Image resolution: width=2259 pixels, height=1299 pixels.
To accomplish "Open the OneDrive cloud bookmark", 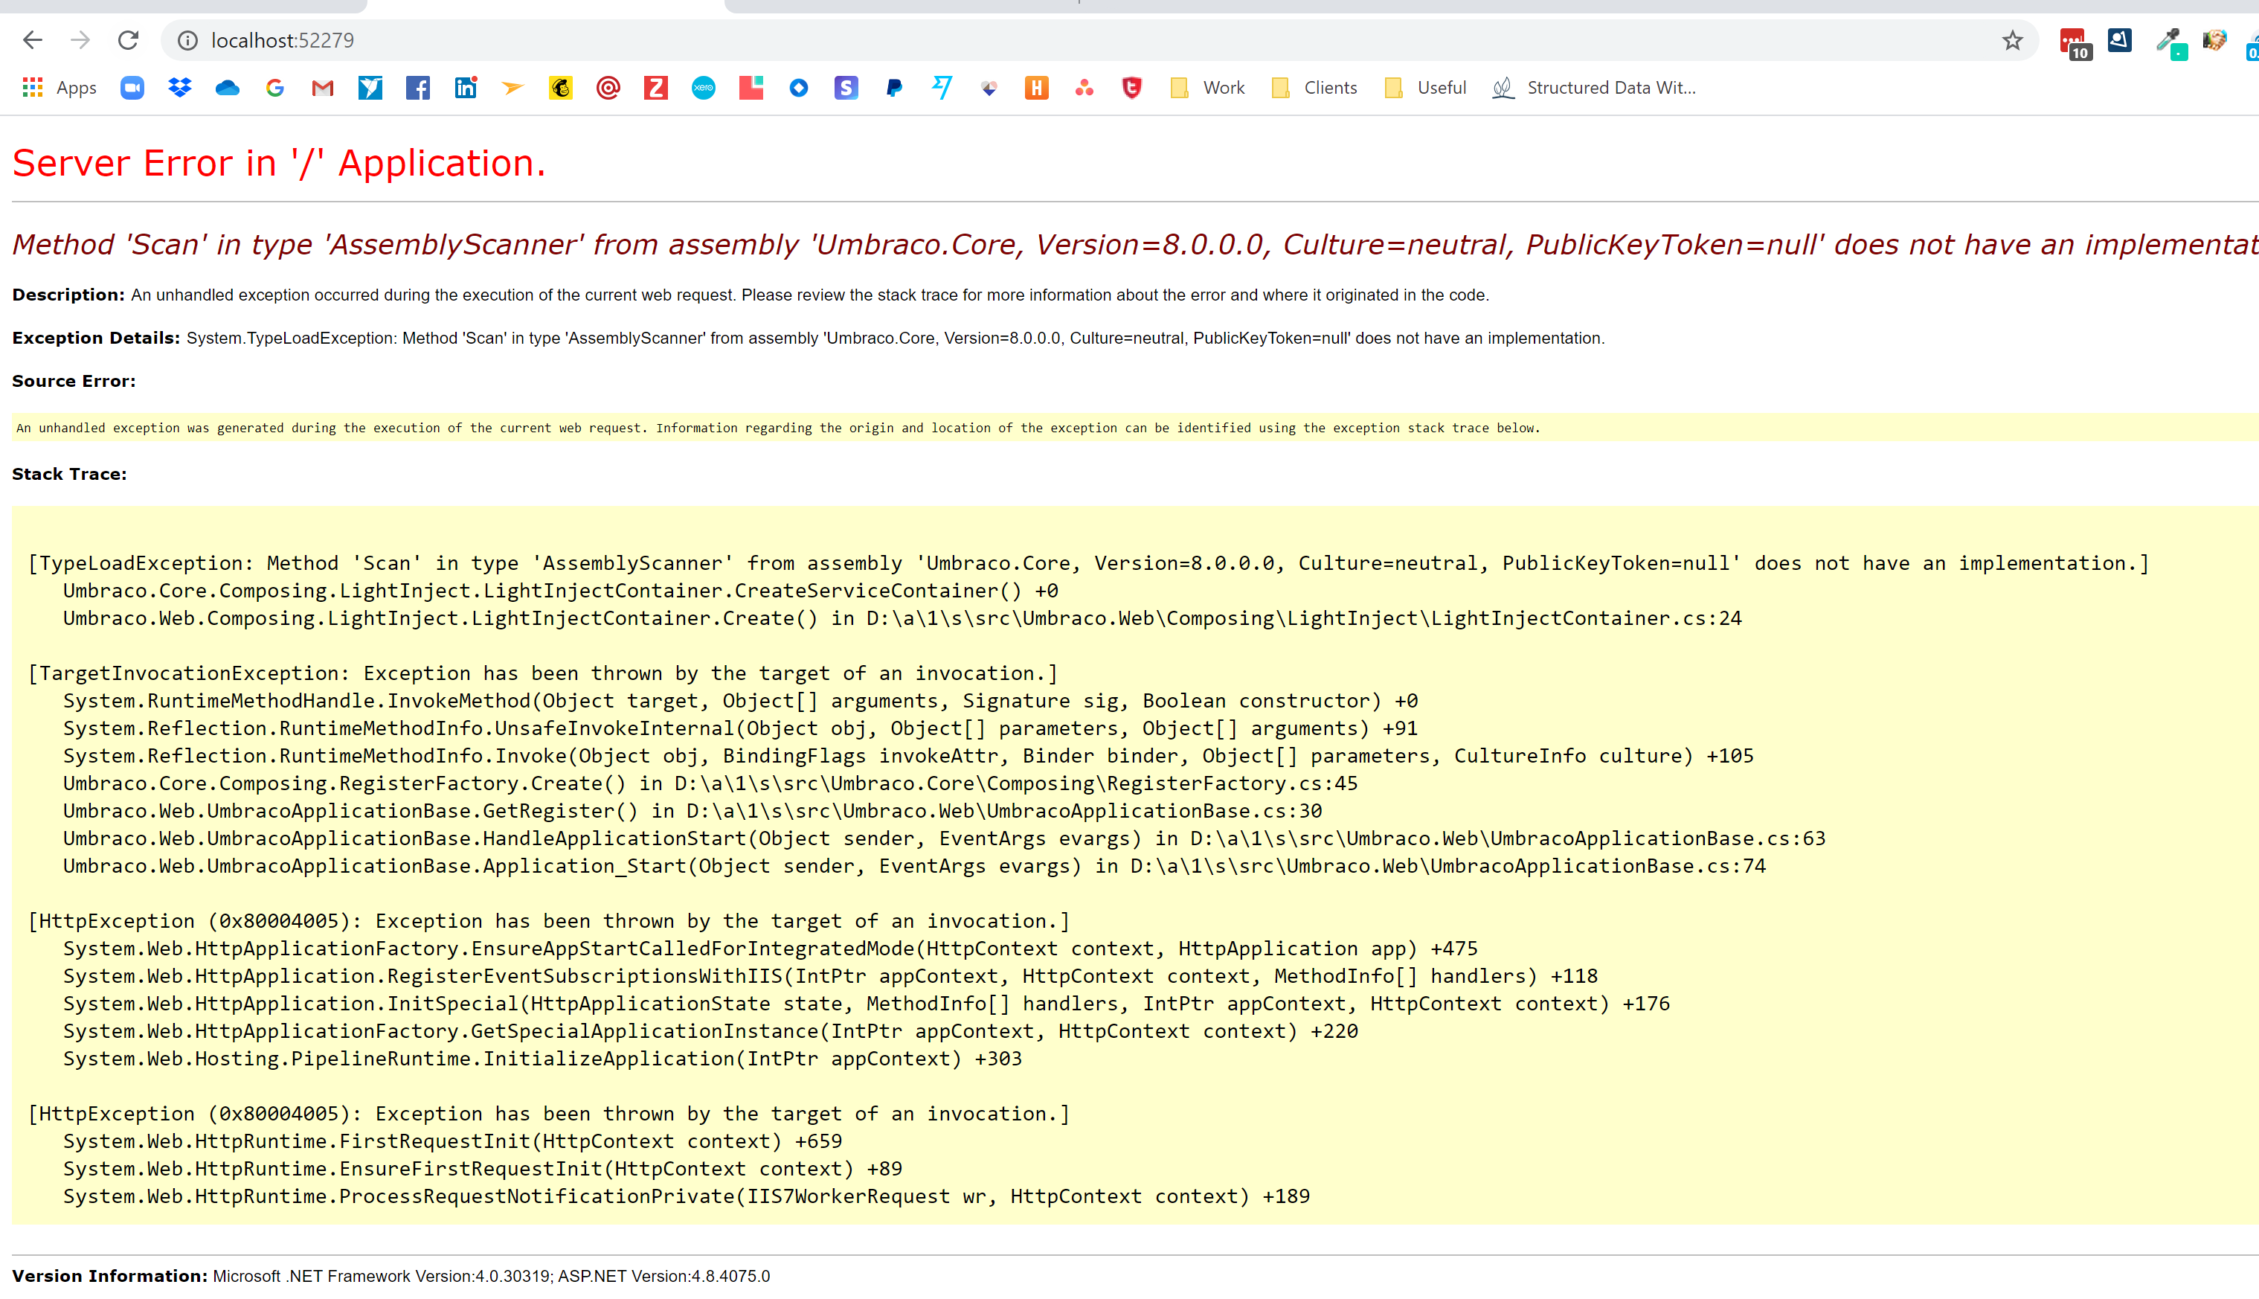I will pyautogui.click(x=228, y=88).
